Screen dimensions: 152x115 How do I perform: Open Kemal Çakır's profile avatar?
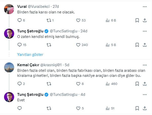pyautogui.click(x=9, y=67)
